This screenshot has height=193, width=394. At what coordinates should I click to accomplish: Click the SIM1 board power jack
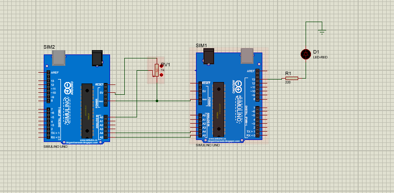208,56
